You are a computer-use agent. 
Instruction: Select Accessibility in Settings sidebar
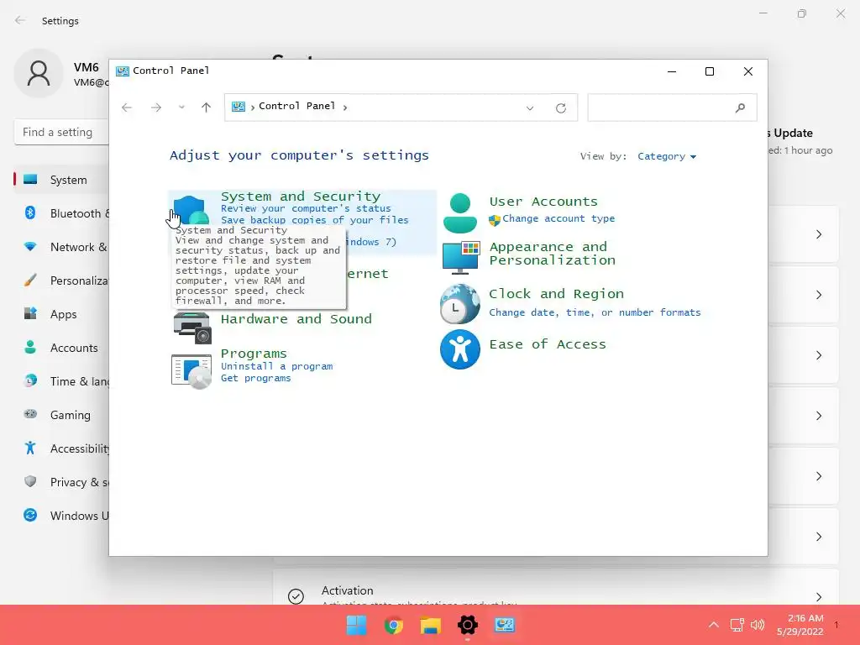[x=62, y=448]
